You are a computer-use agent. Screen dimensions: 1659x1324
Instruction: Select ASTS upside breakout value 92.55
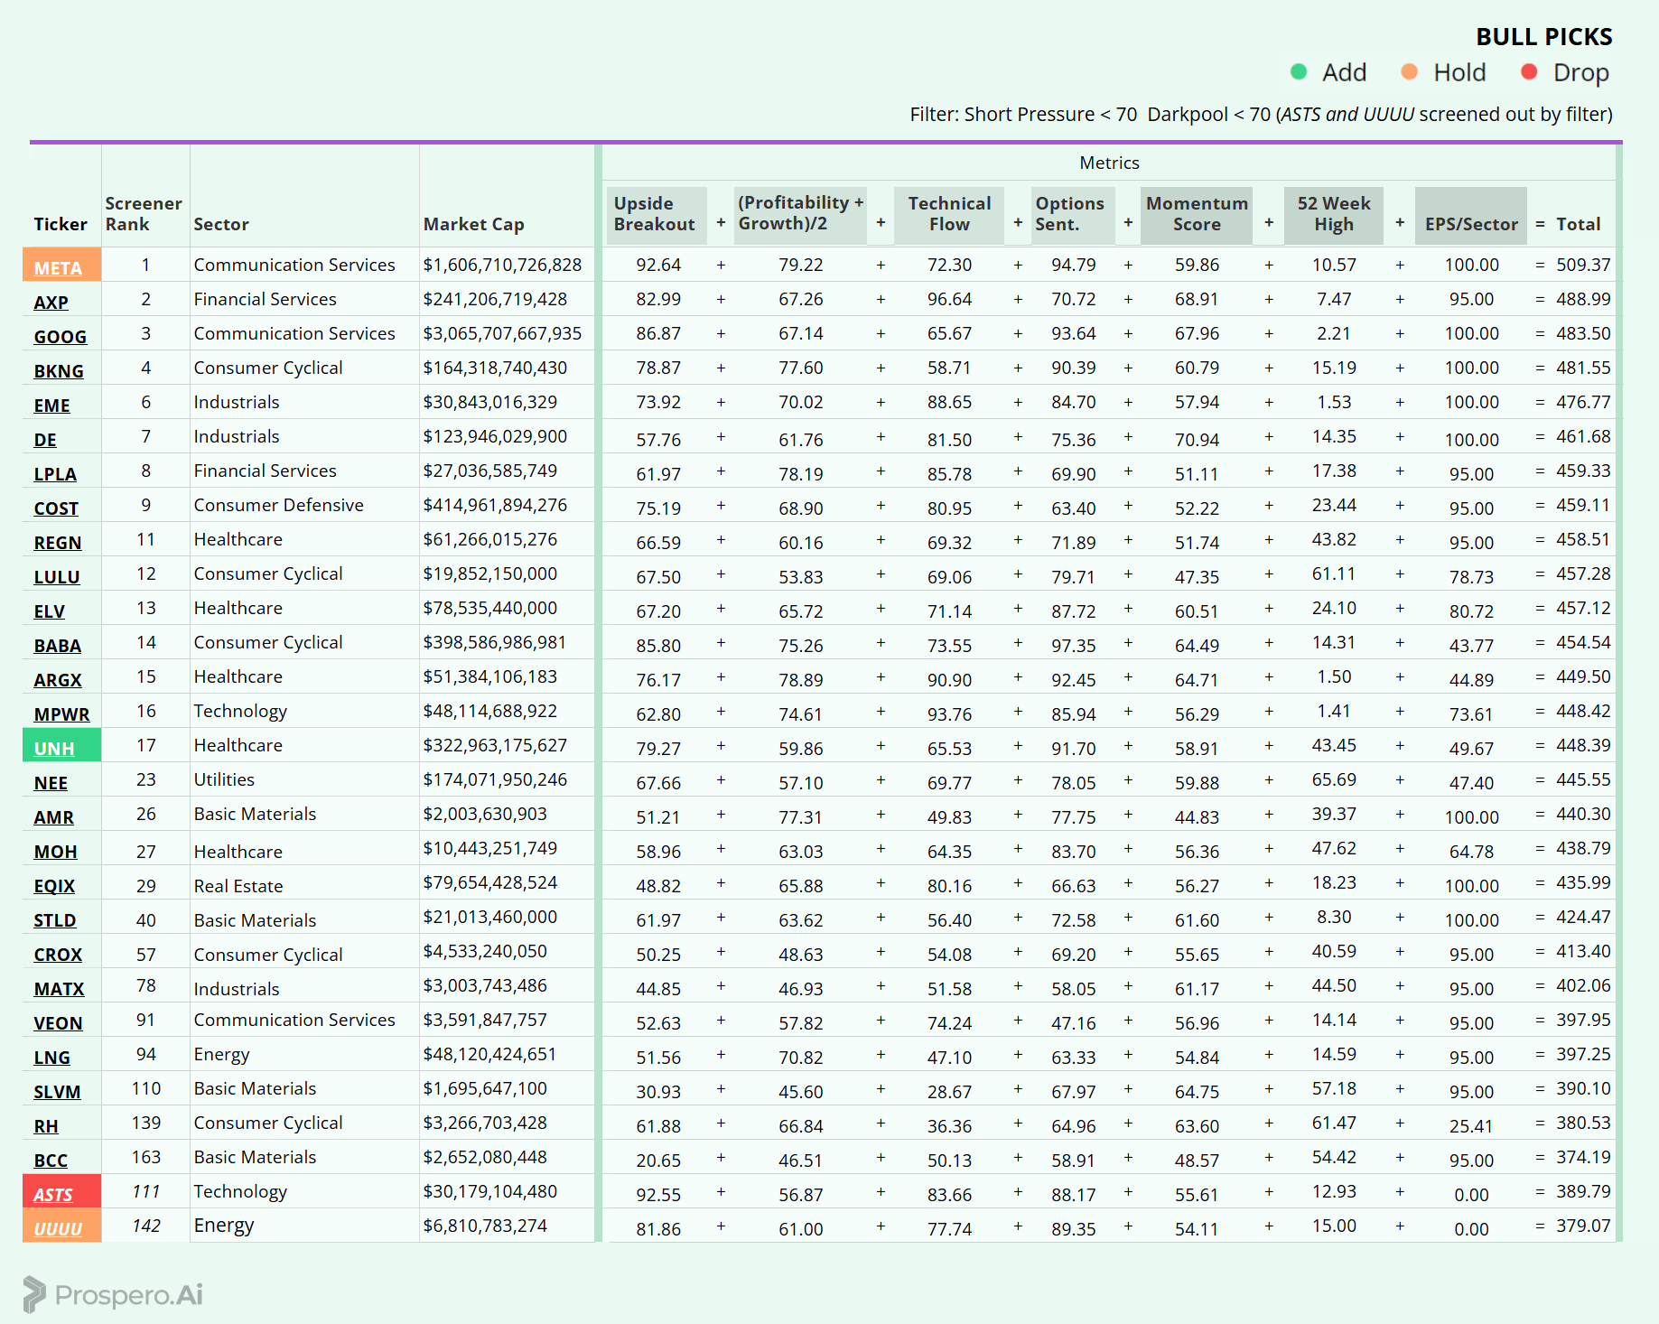point(658,1195)
